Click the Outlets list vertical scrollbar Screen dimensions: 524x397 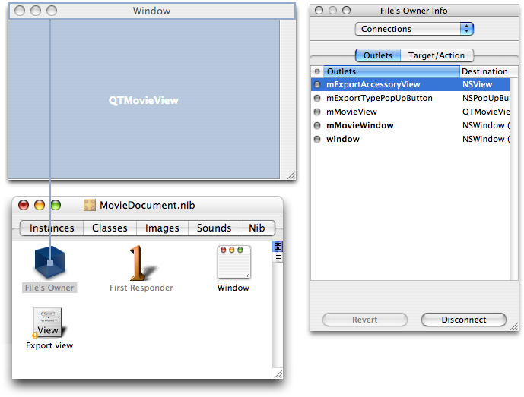click(x=514, y=179)
